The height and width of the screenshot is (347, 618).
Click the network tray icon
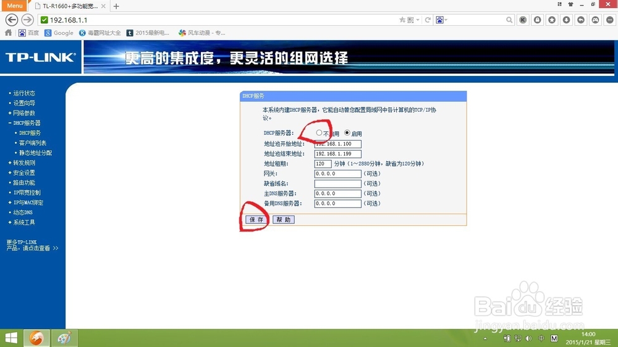[518, 338]
